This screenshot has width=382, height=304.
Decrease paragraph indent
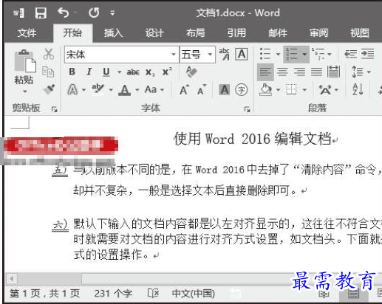pyautogui.click(x=350, y=54)
